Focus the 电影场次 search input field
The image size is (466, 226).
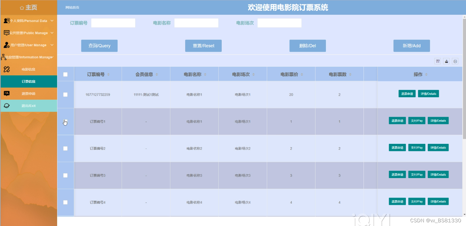[x=280, y=23]
